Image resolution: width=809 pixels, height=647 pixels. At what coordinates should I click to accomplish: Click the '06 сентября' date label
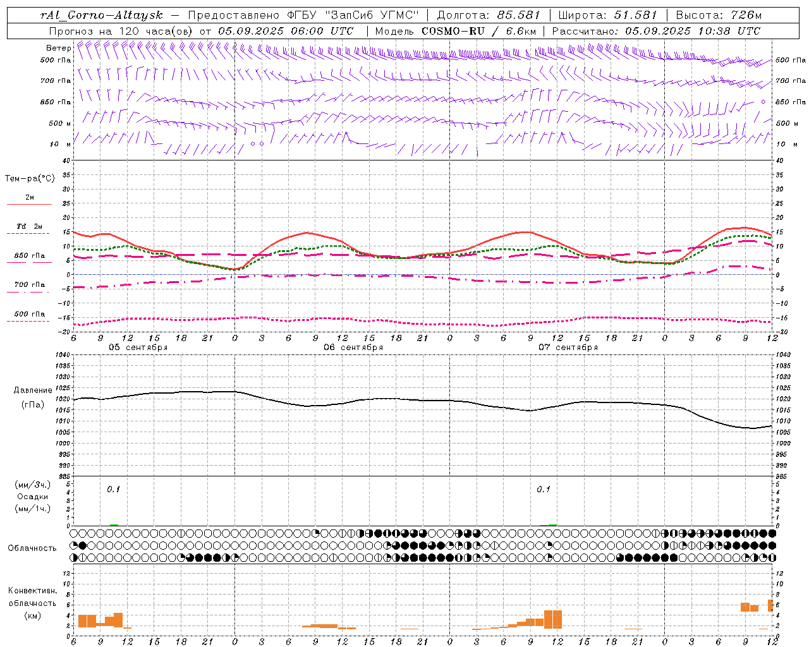(x=353, y=348)
